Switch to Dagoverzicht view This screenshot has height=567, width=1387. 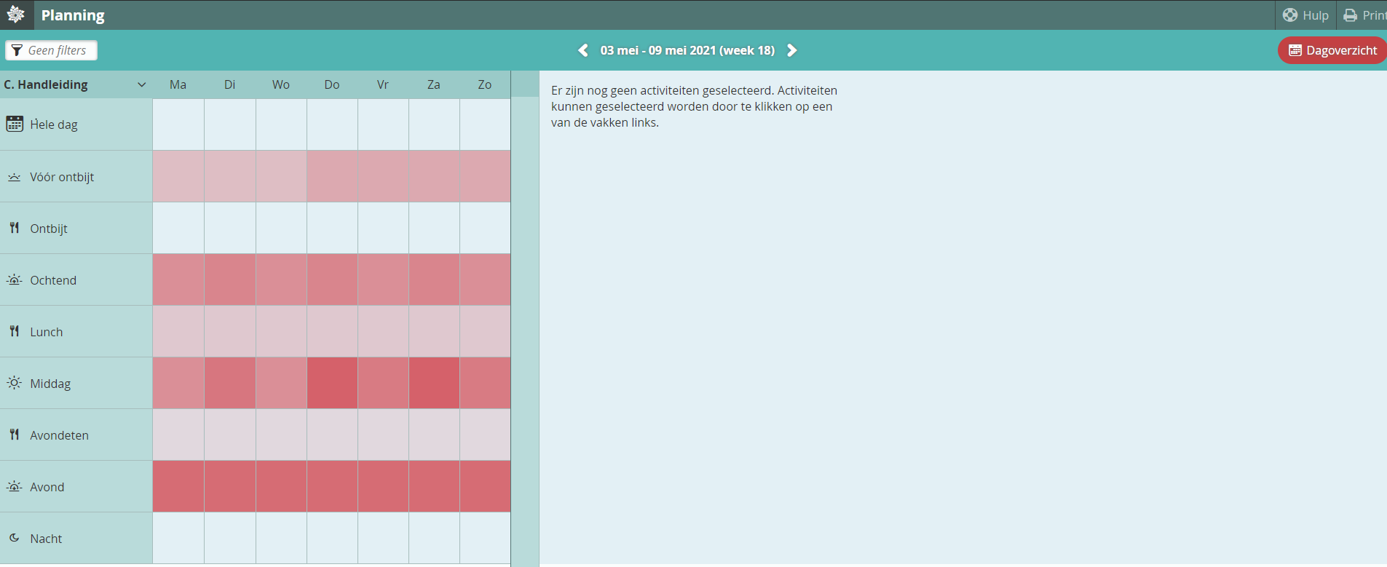pos(1332,50)
